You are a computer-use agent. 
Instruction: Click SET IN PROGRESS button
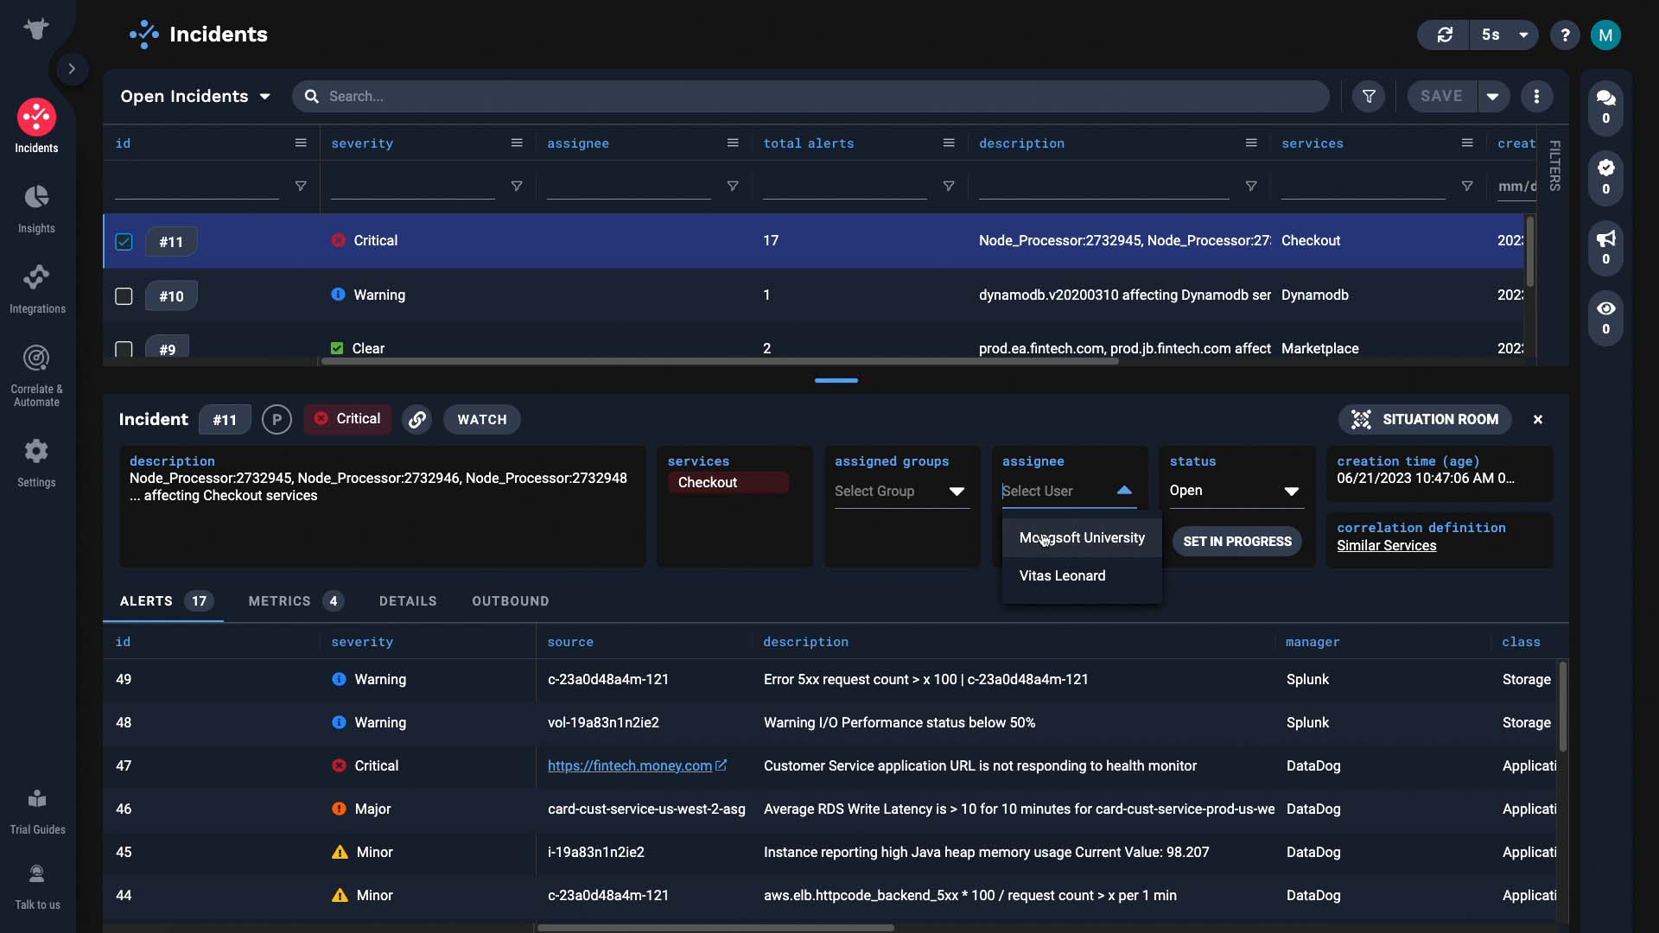point(1236,542)
